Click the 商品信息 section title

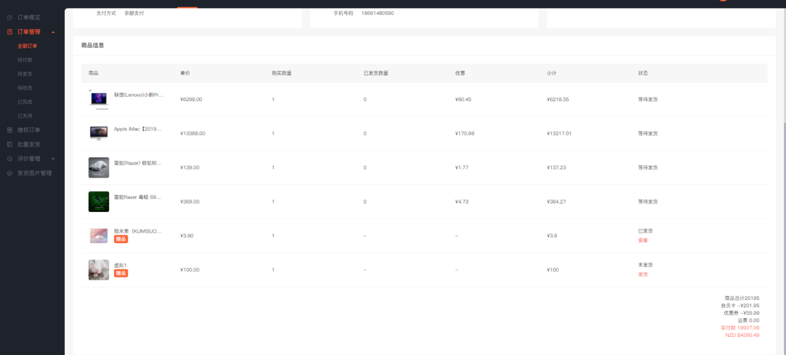(x=93, y=46)
